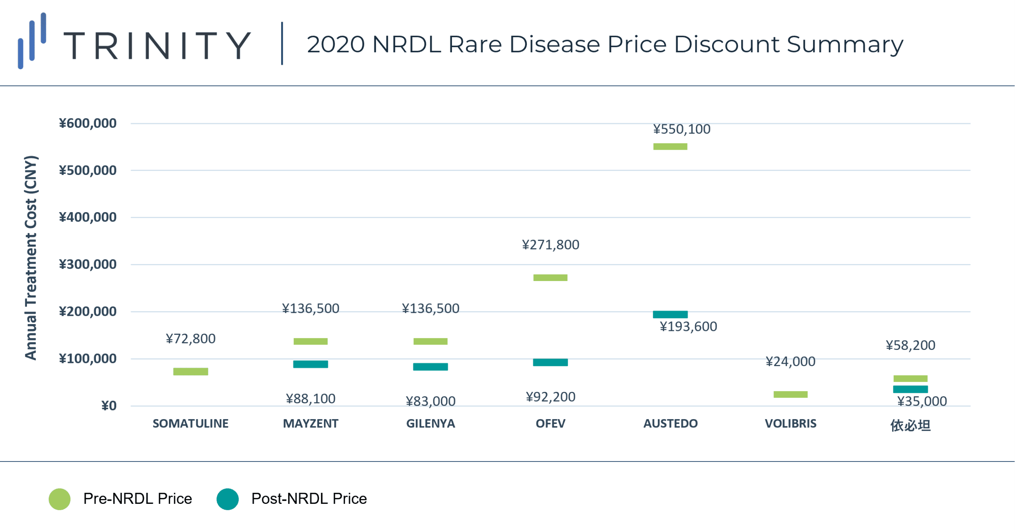
Task: Click the chart title about NRDL discounts
Action: click(x=605, y=44)
